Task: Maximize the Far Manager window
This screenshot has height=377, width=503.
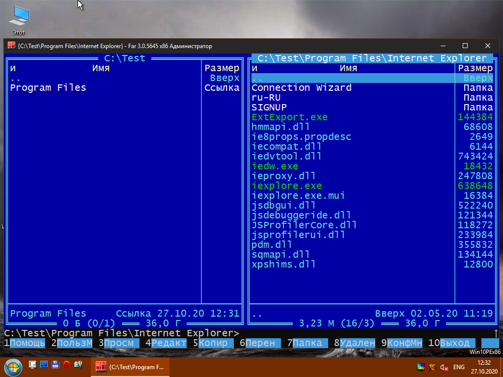Action: click(465, 46)
